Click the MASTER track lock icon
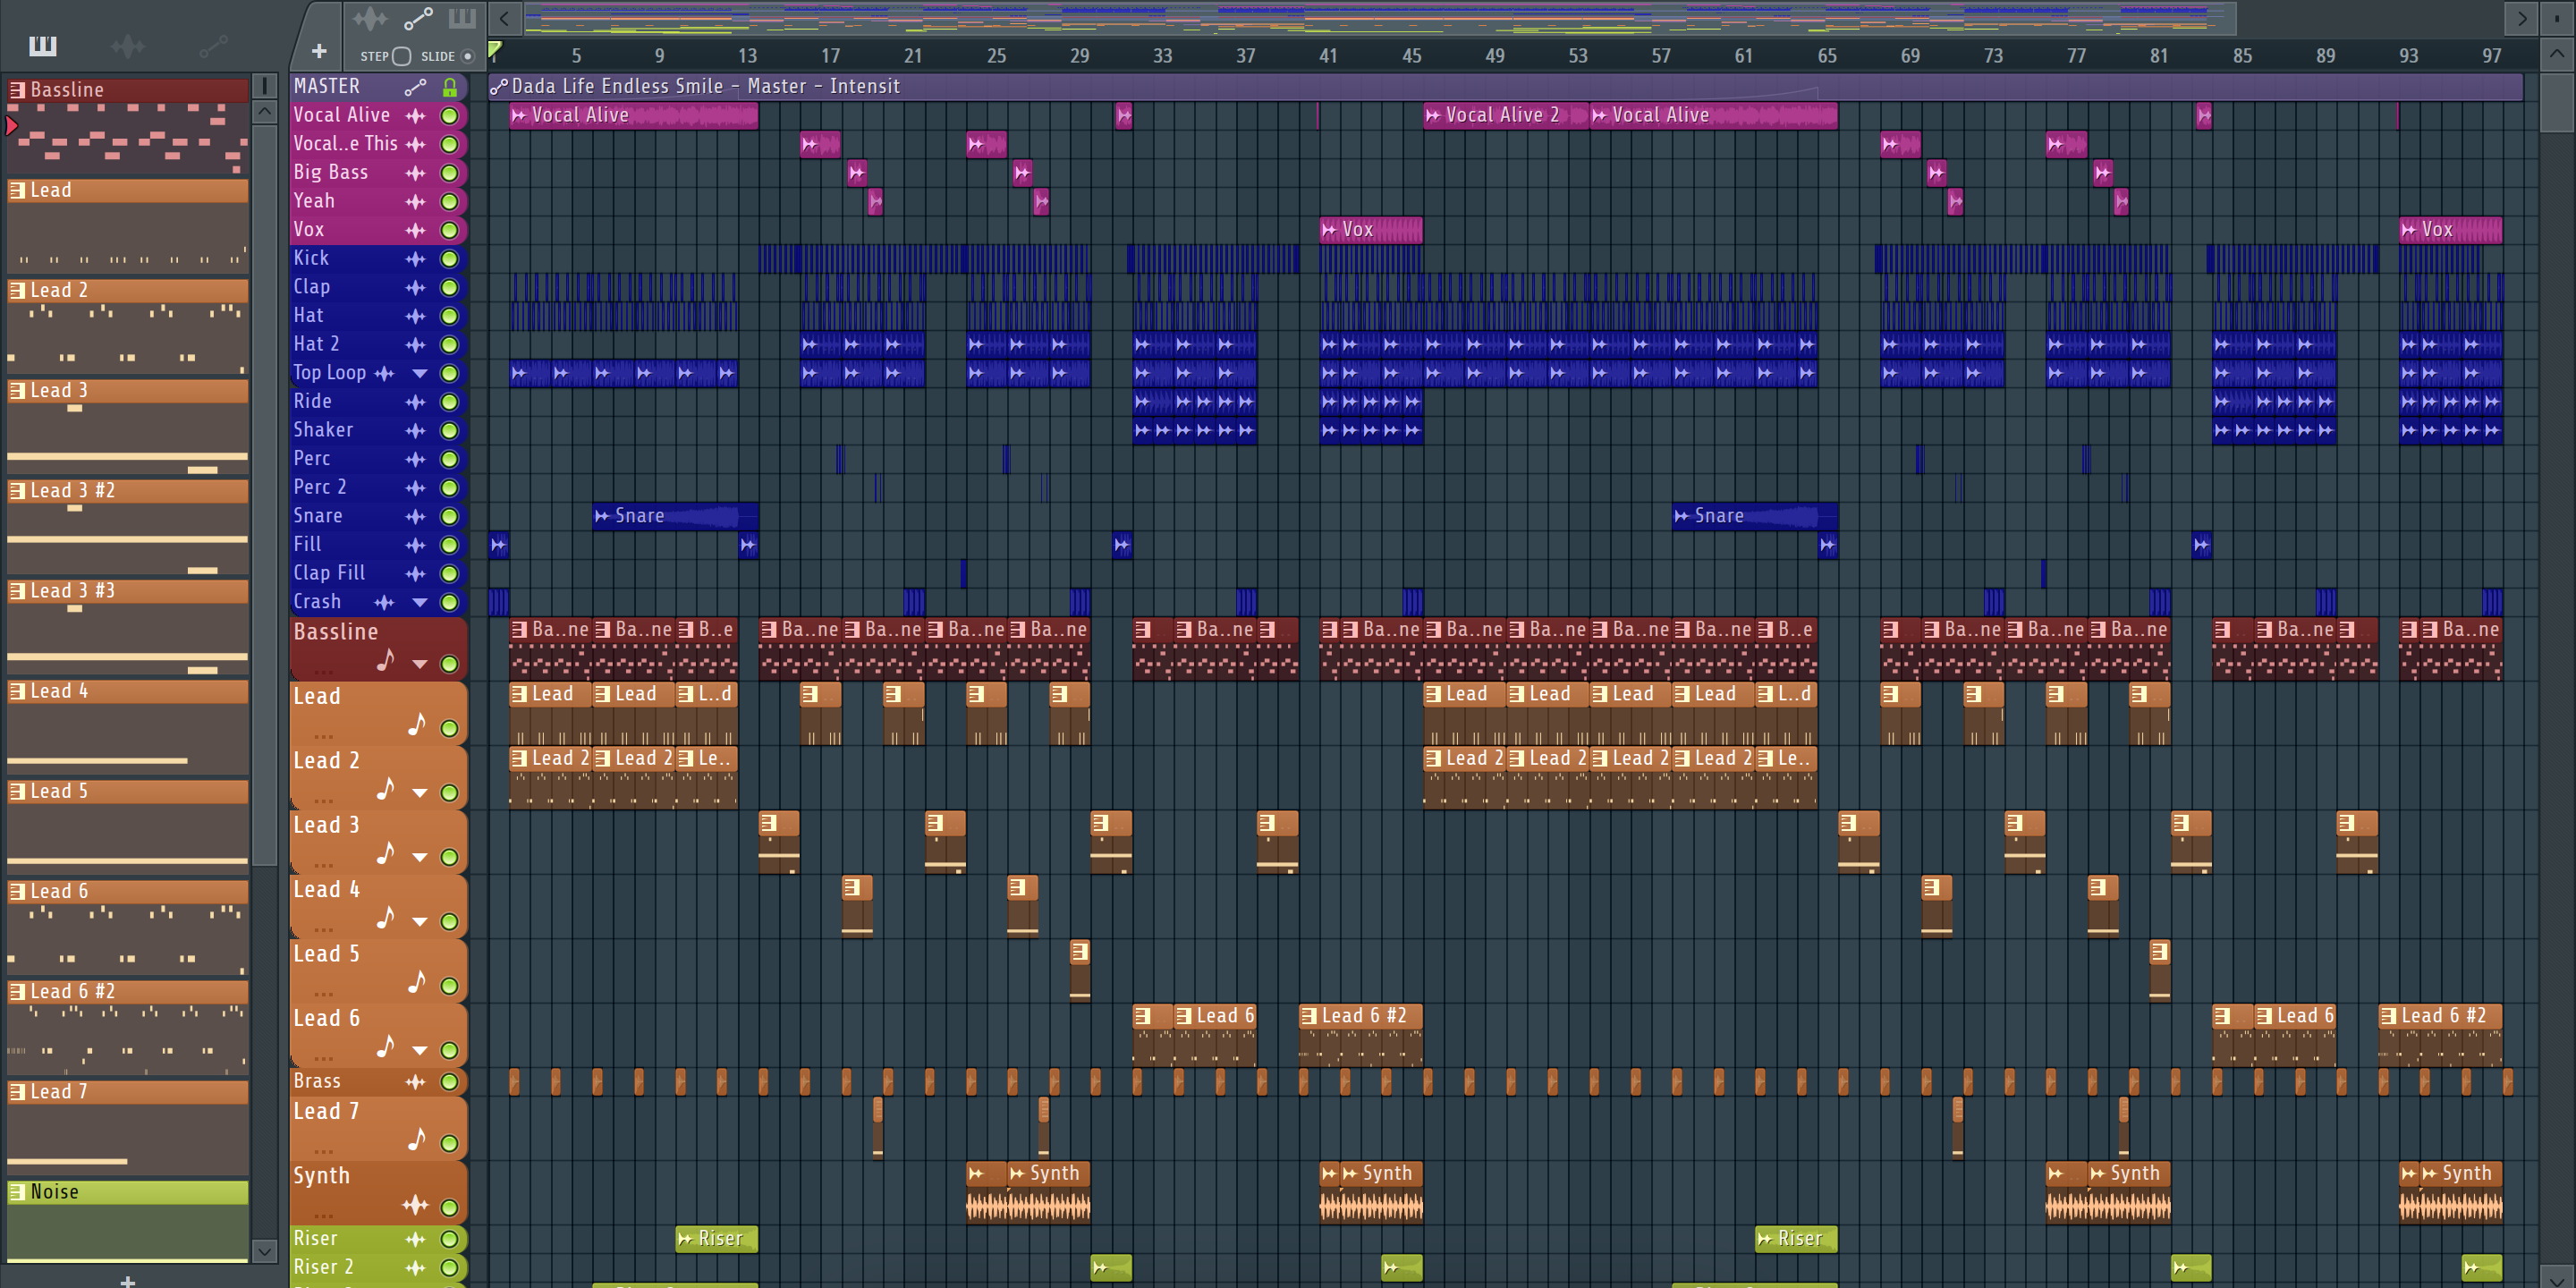Screen dimensions: 2576x1288 (450, 87)
